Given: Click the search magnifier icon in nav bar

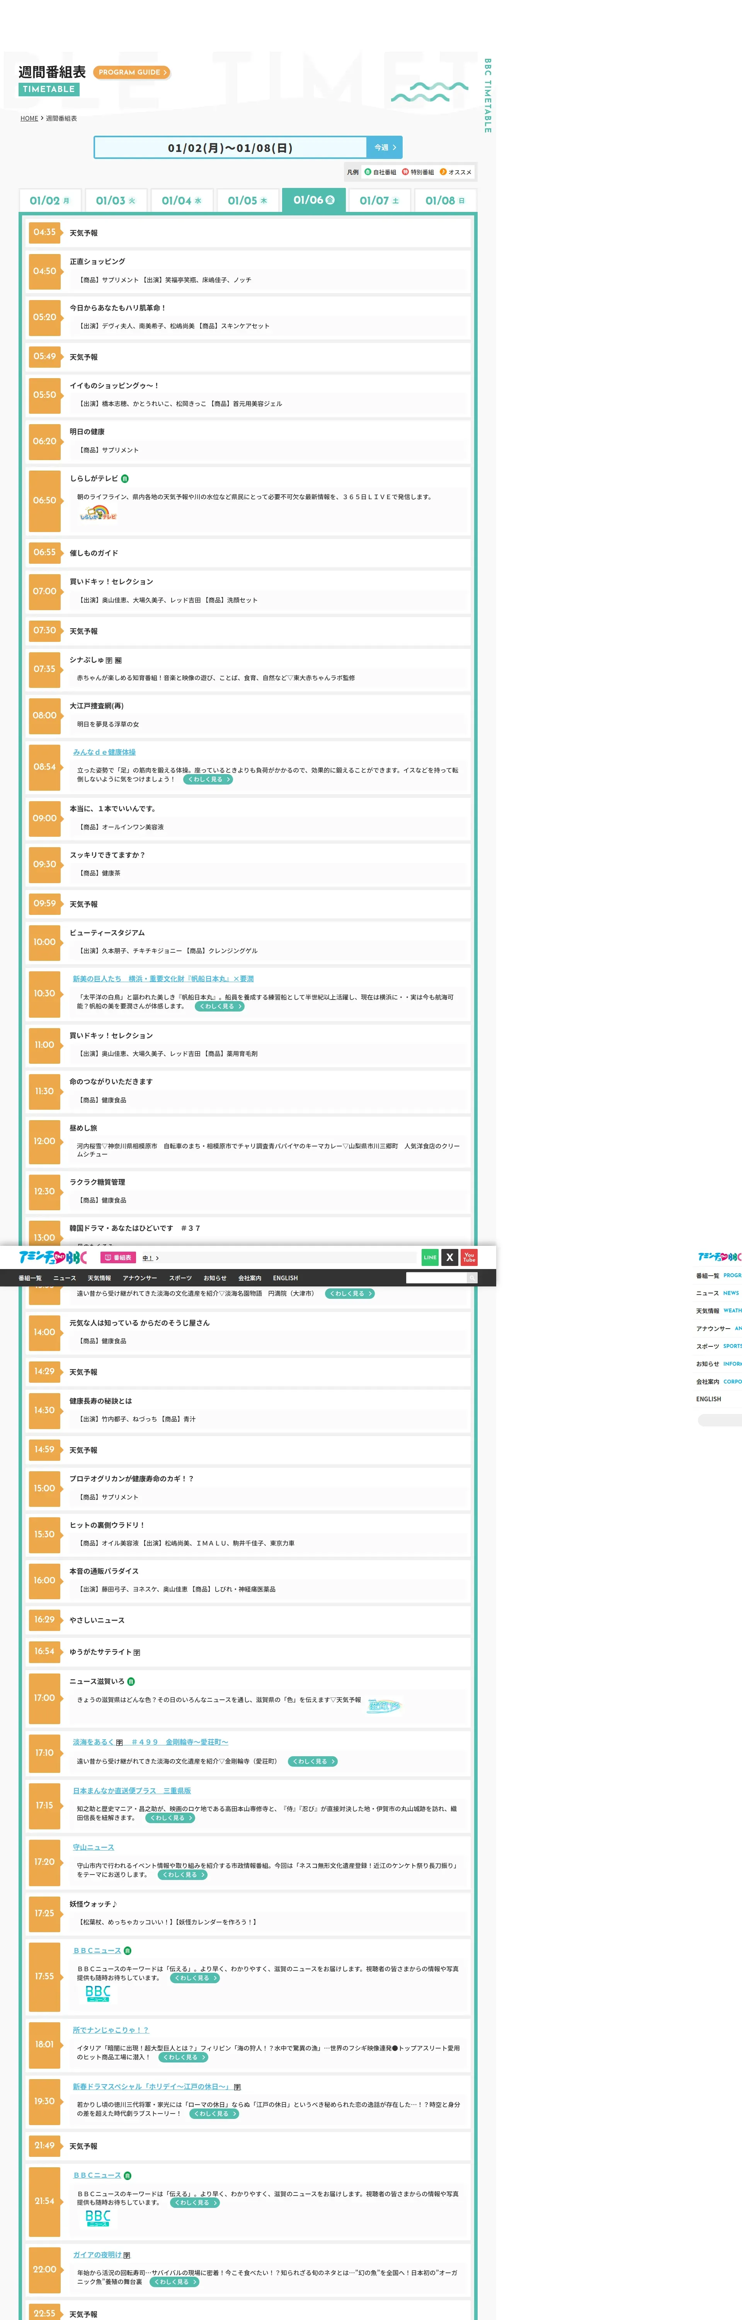Looking at the screenshot, I should (472, 1278).
